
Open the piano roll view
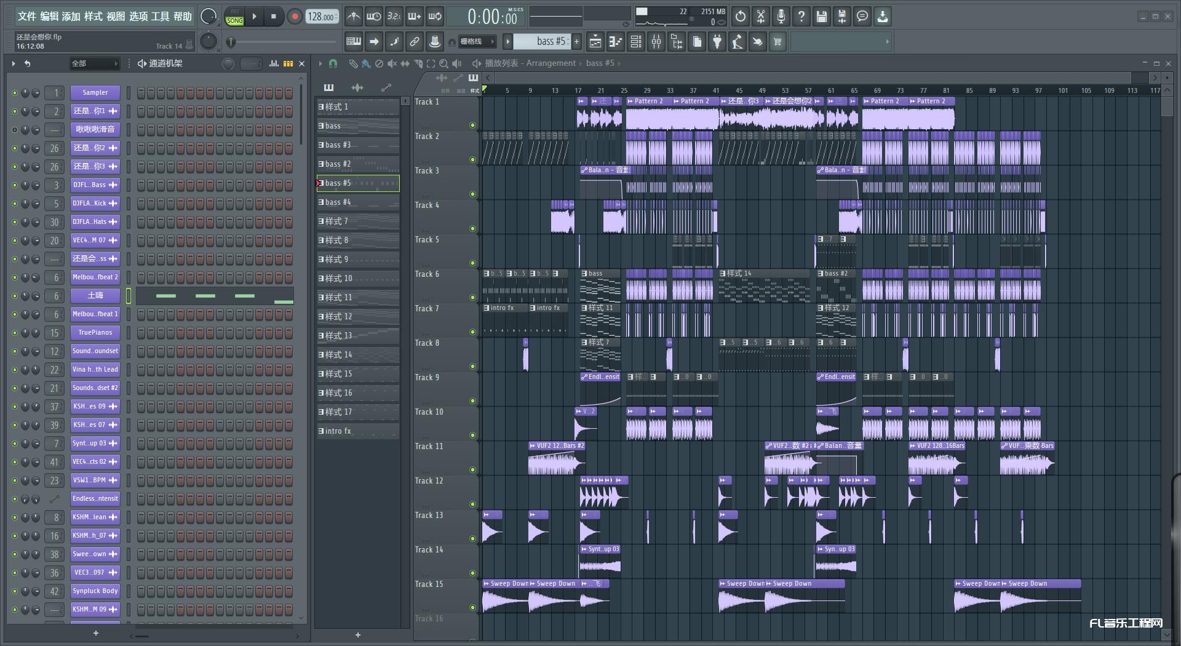tap(616, 42)
